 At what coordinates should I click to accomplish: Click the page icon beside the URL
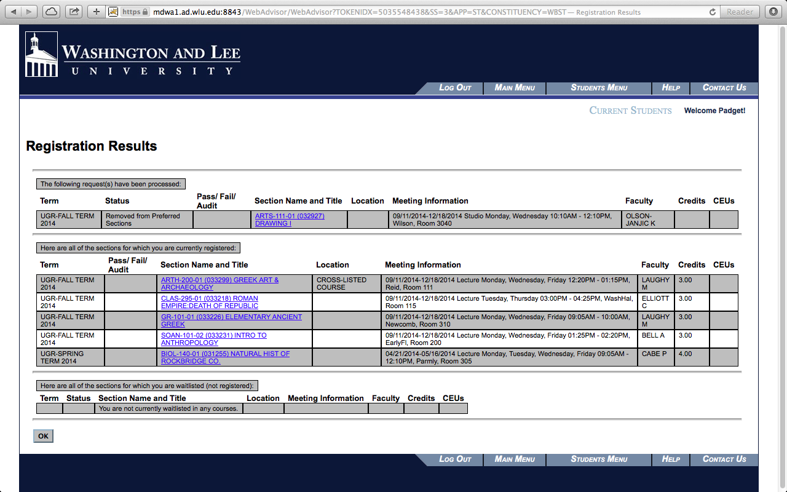tap(113, 10)
